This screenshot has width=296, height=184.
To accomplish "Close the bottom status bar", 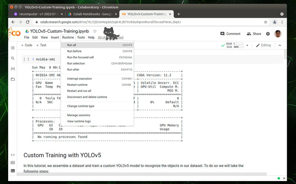I will (x=284, y=178).
